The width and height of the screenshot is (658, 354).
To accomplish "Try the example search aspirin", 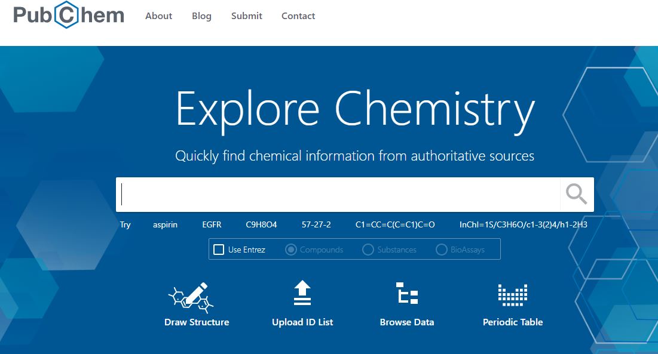I will tap(165, 224).
